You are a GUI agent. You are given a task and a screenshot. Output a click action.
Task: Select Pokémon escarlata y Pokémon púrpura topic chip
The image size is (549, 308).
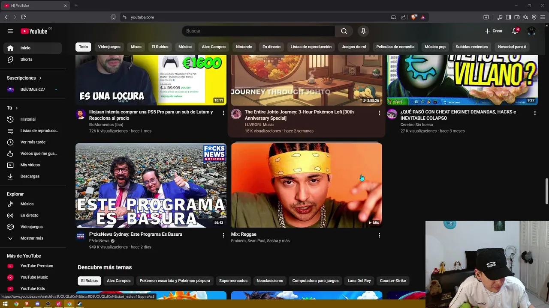[175, 281]
